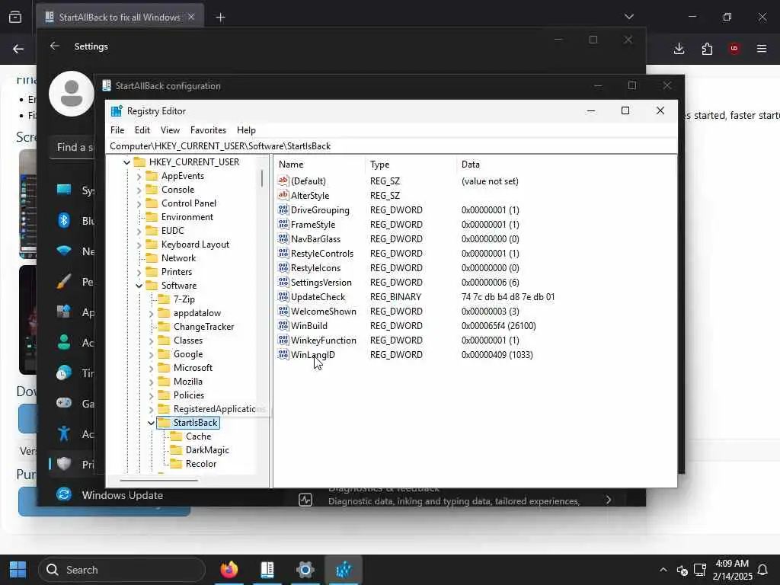The image size is (780, 585).
Task: Expand the EUDC key
Action: [139, 231]
